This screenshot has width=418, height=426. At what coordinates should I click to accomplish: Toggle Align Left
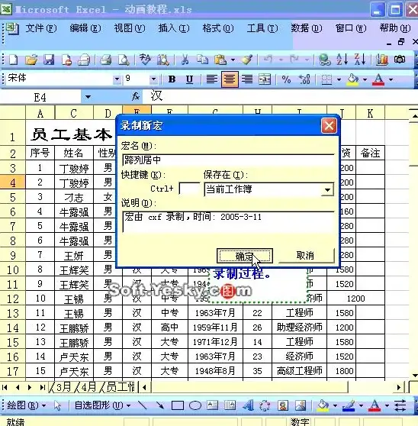click(212, 79)
